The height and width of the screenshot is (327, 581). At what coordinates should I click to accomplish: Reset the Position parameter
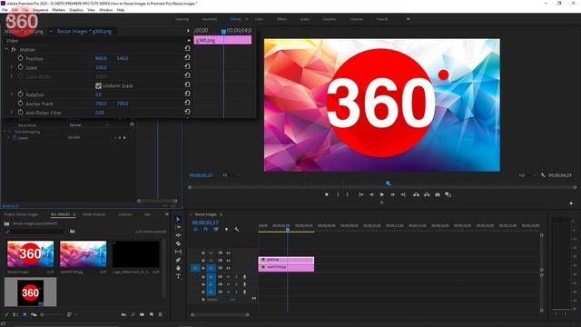pos(188,57)
